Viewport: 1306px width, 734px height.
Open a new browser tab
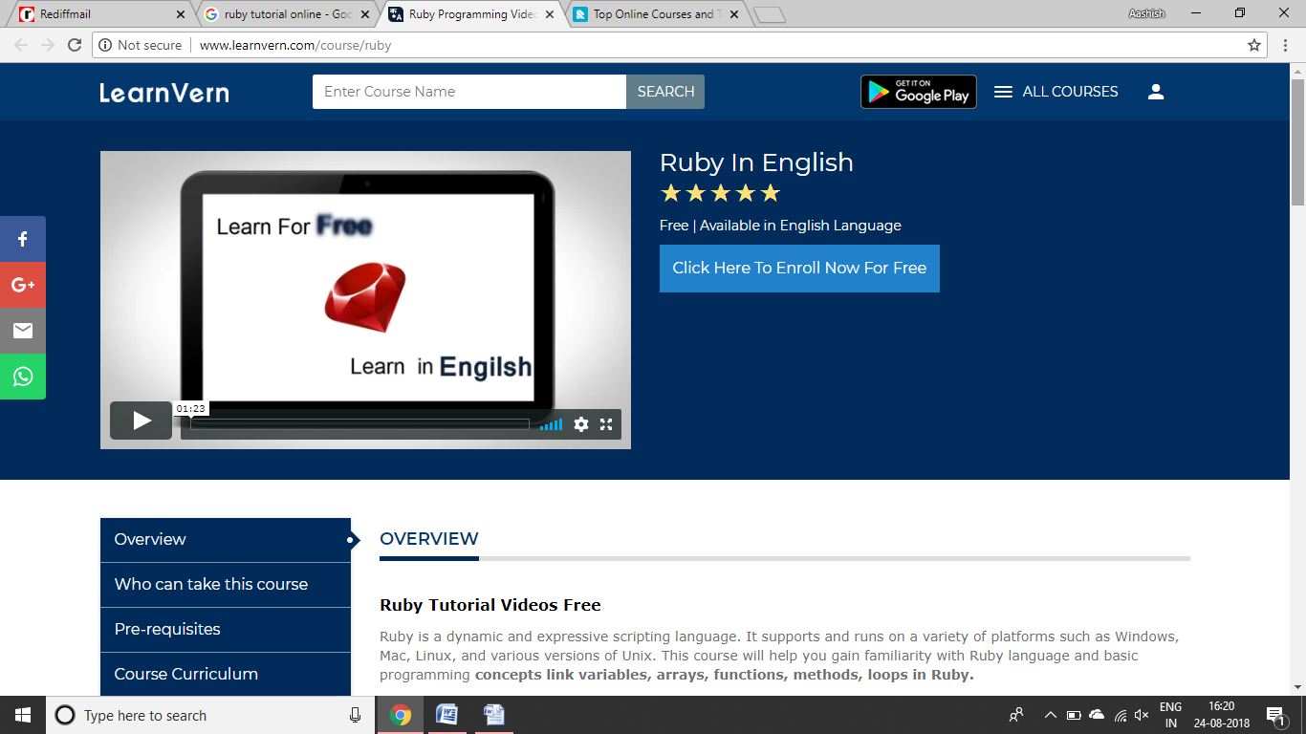[x=770, y=14]
